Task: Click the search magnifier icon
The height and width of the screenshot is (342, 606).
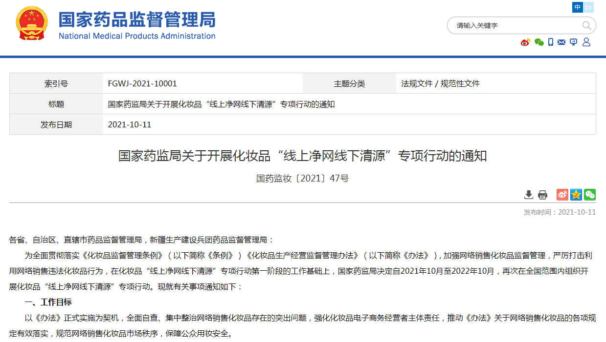Action: (x=586, y=25)
